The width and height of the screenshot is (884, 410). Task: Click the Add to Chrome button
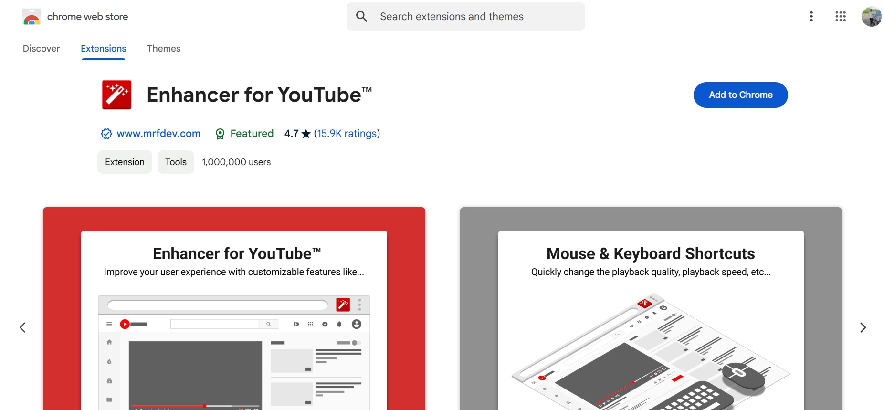[x=741, y=95]
